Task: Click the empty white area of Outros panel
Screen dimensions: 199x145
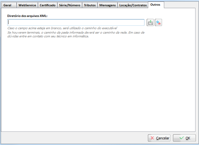Action: click(99, 85)
